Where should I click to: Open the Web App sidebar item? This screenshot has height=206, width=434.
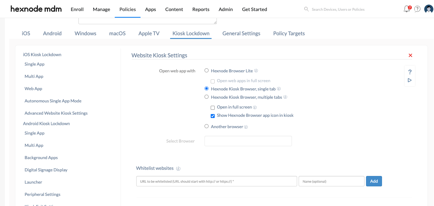pyautogui.click(x=33, y=89)
